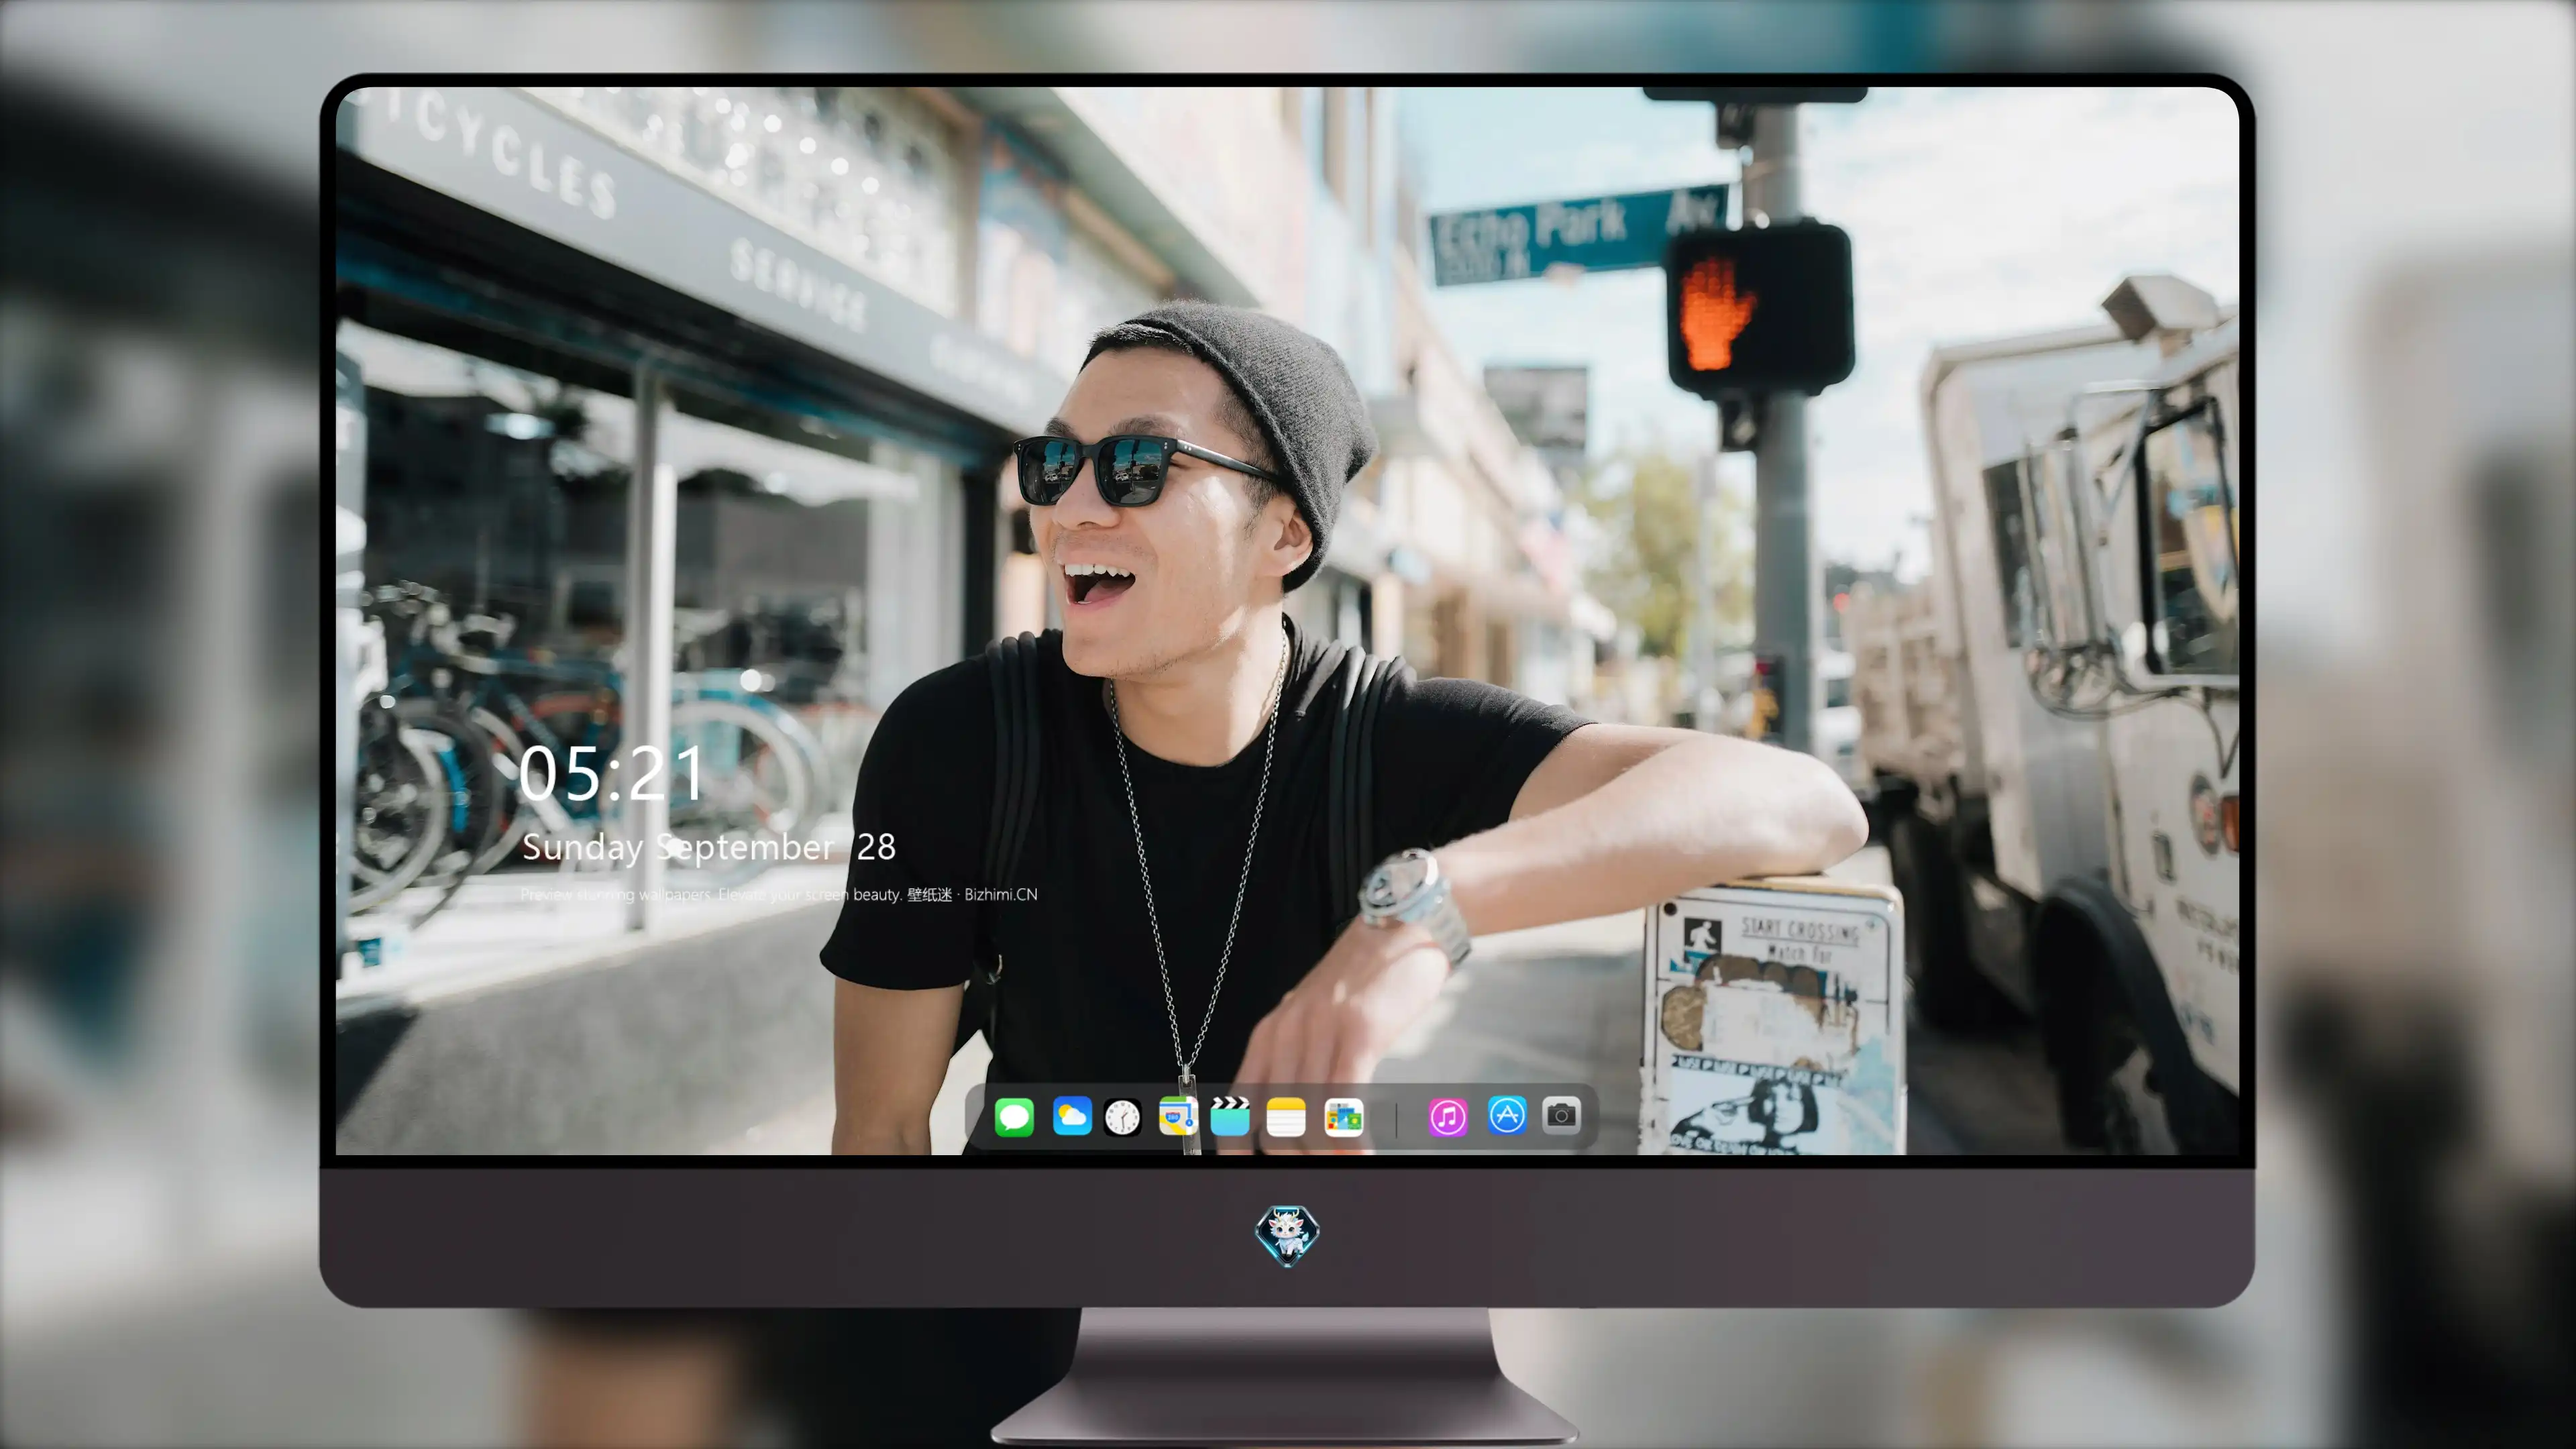The image size is (2576, 1449).
Task: Click the 05:21 clock display
Action: coord(611,774)
